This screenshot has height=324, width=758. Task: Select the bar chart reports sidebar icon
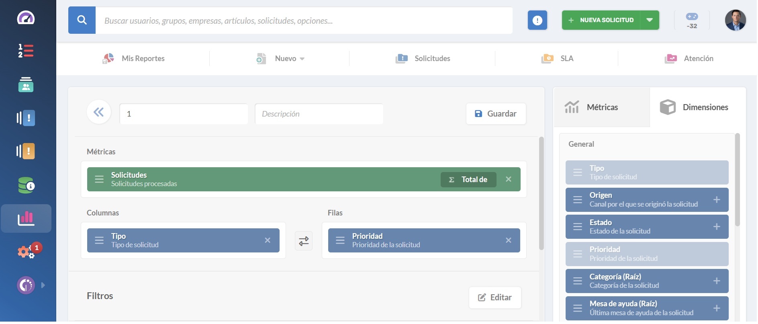(x=26, y=218)
